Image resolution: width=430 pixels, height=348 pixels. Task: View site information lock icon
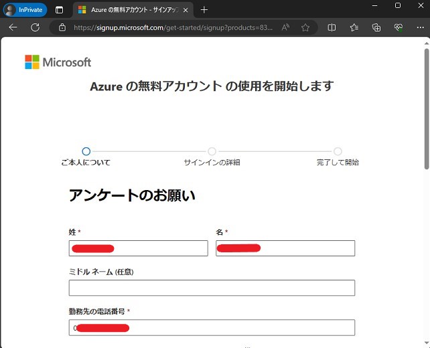click(x=62, y=27)
